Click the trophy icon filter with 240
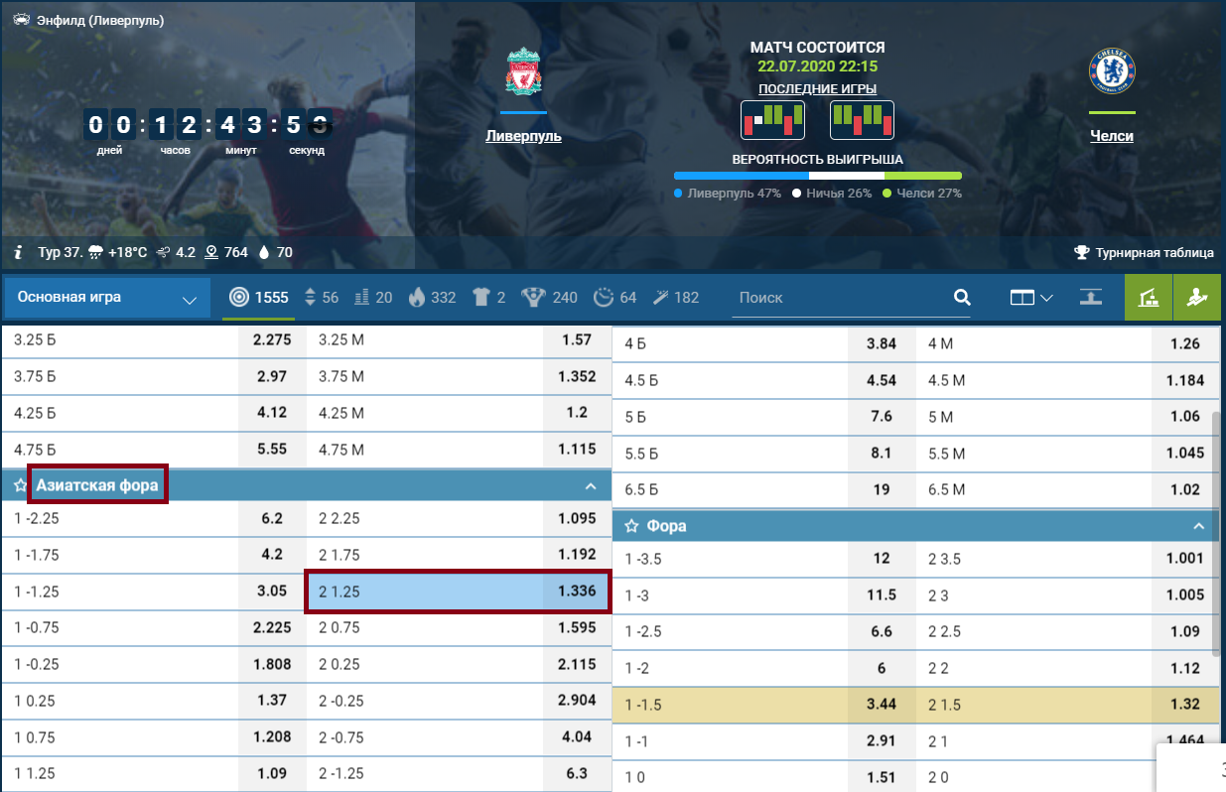This screenshot has height=792, width=1226. [550, 298]
